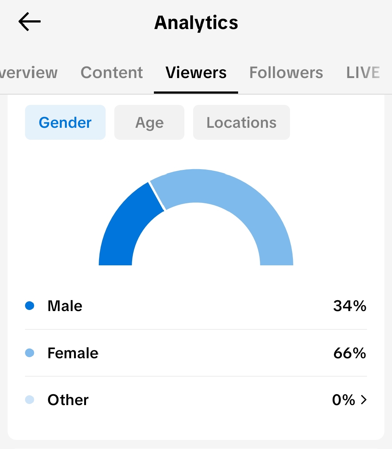Click the Other legend dot

pyautogui.click(x=30, y=400)
